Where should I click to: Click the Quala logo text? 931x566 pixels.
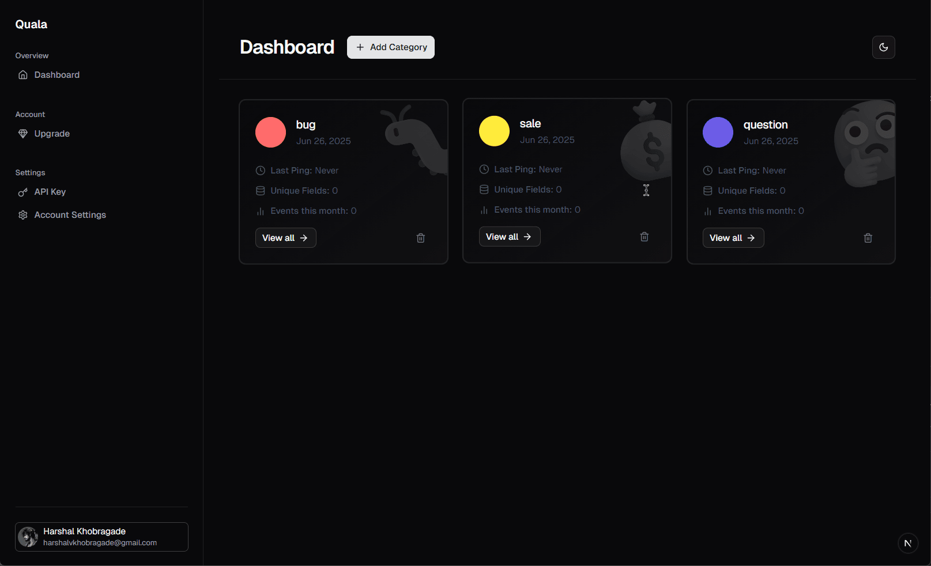pos(31,24)
